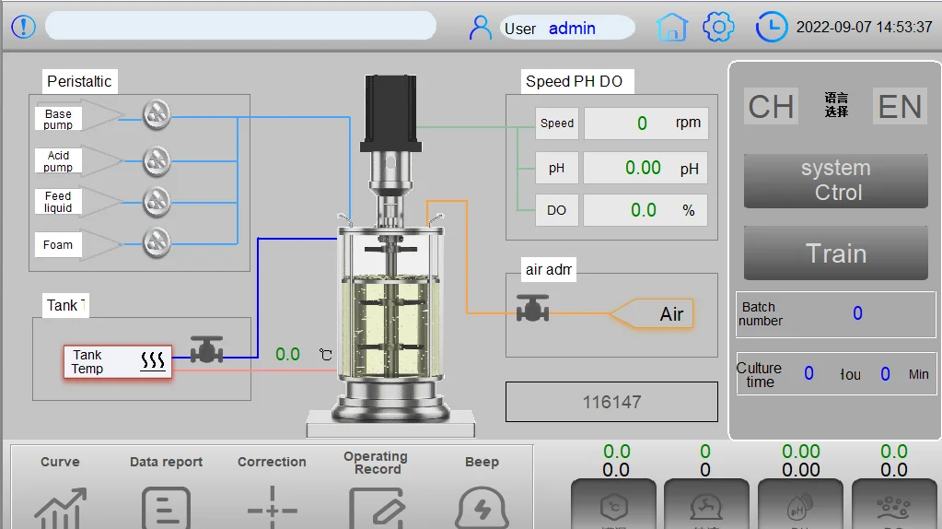Toggle the tank temperature valve
This screenshot has width=942, height=529.
[207, 351]
